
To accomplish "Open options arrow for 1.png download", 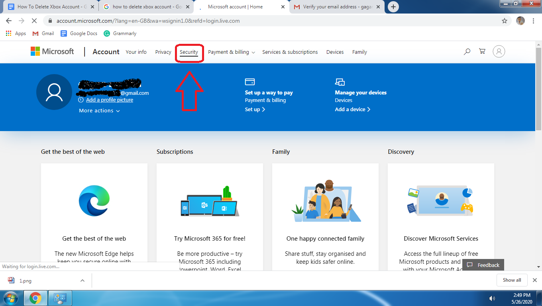I will 82,280.
